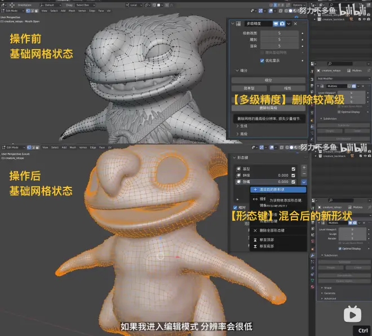The width and height of the screenshot is (372, 336).
Task: Click the 雕刻 level slider
Action: (x=280, y=40)
